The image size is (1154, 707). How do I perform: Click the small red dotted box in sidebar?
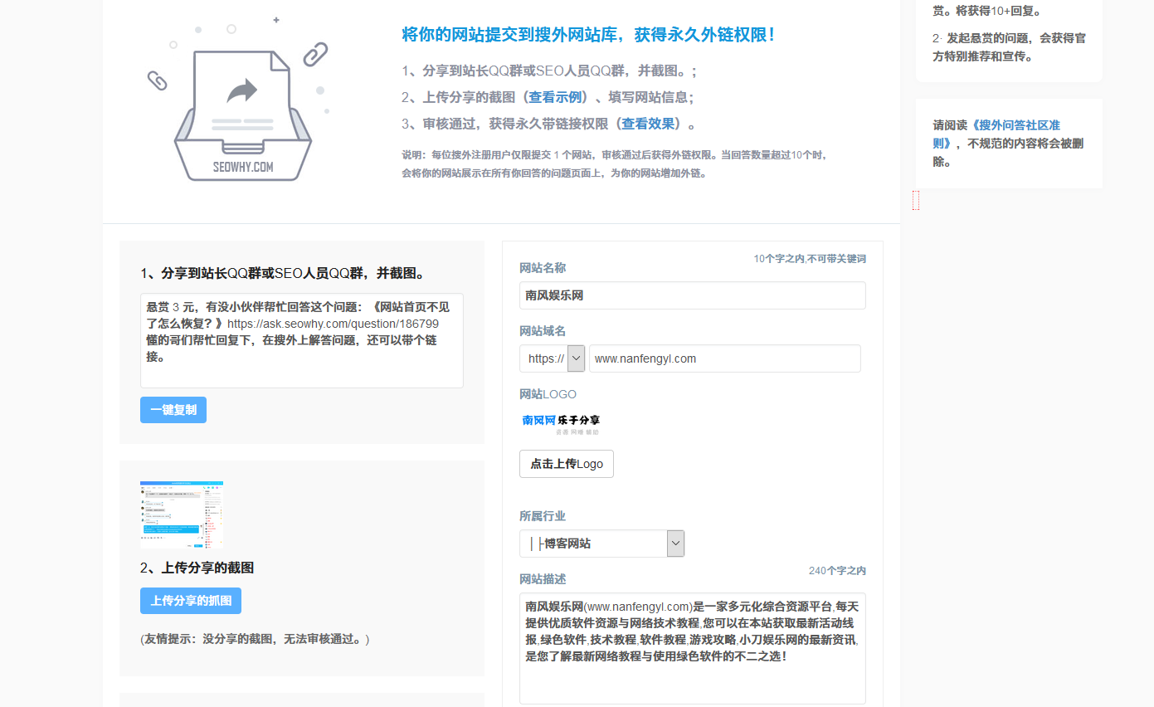coord(915,200)
